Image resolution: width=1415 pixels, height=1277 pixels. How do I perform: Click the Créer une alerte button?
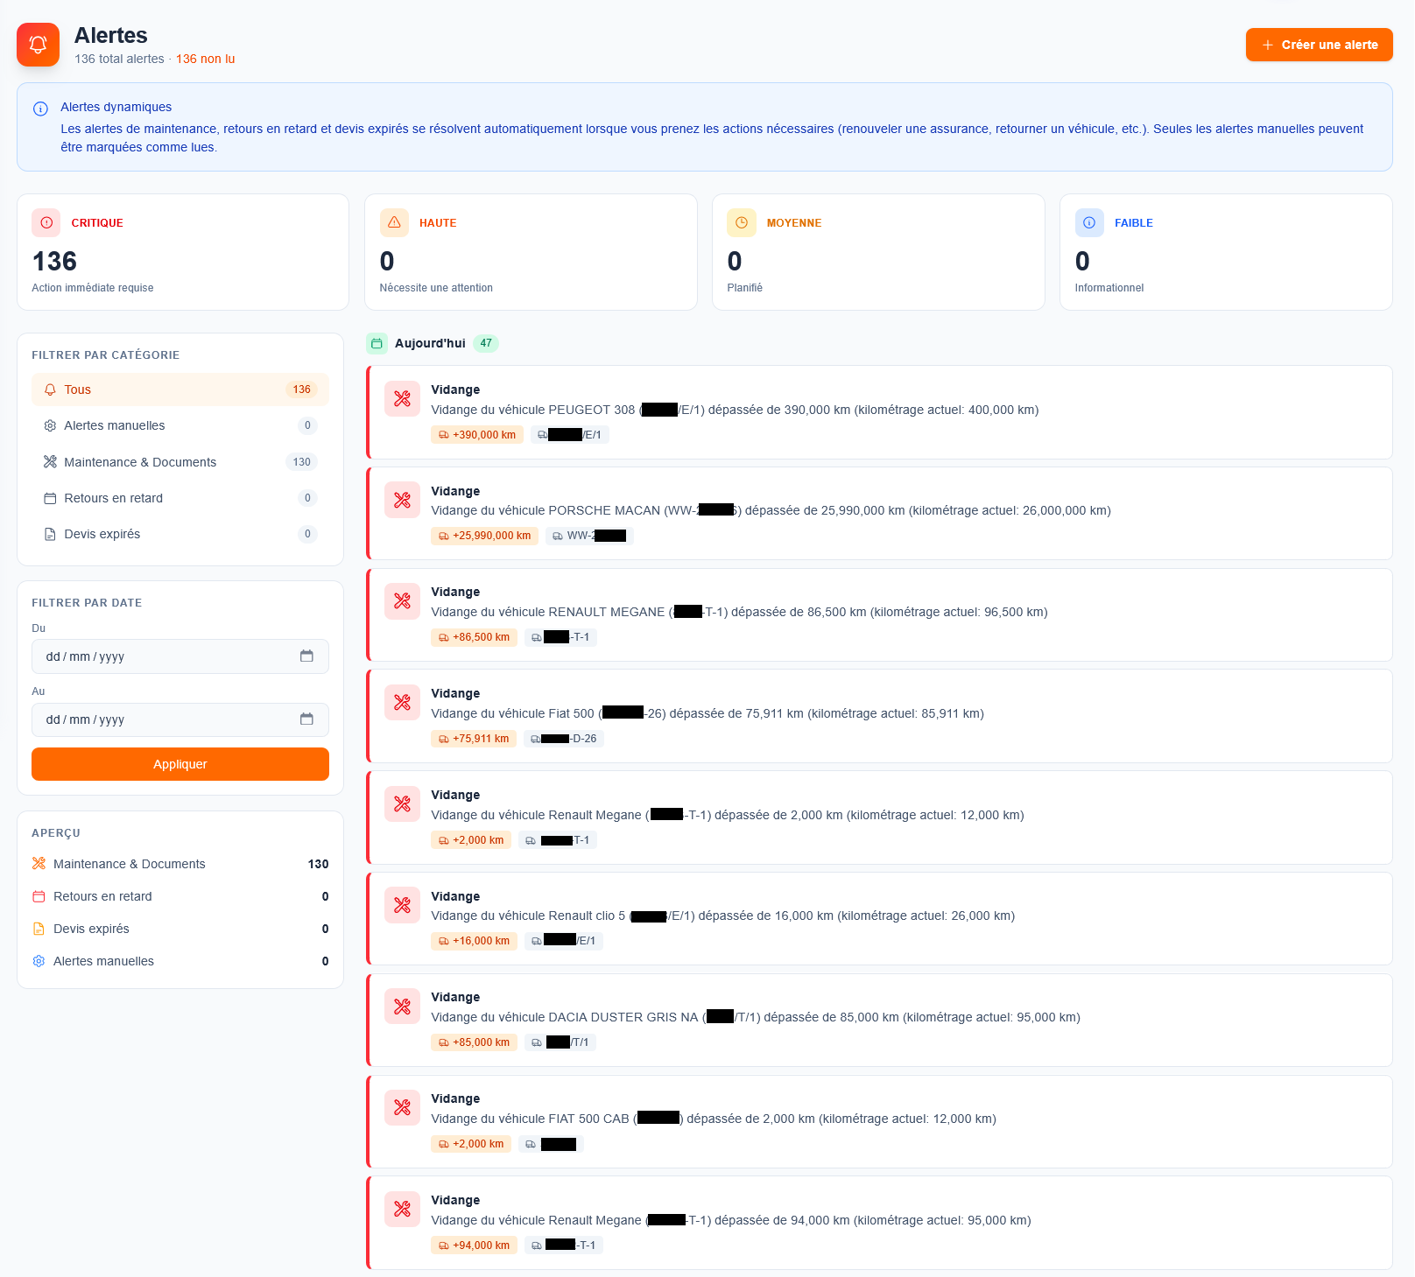coord(1319,44)
